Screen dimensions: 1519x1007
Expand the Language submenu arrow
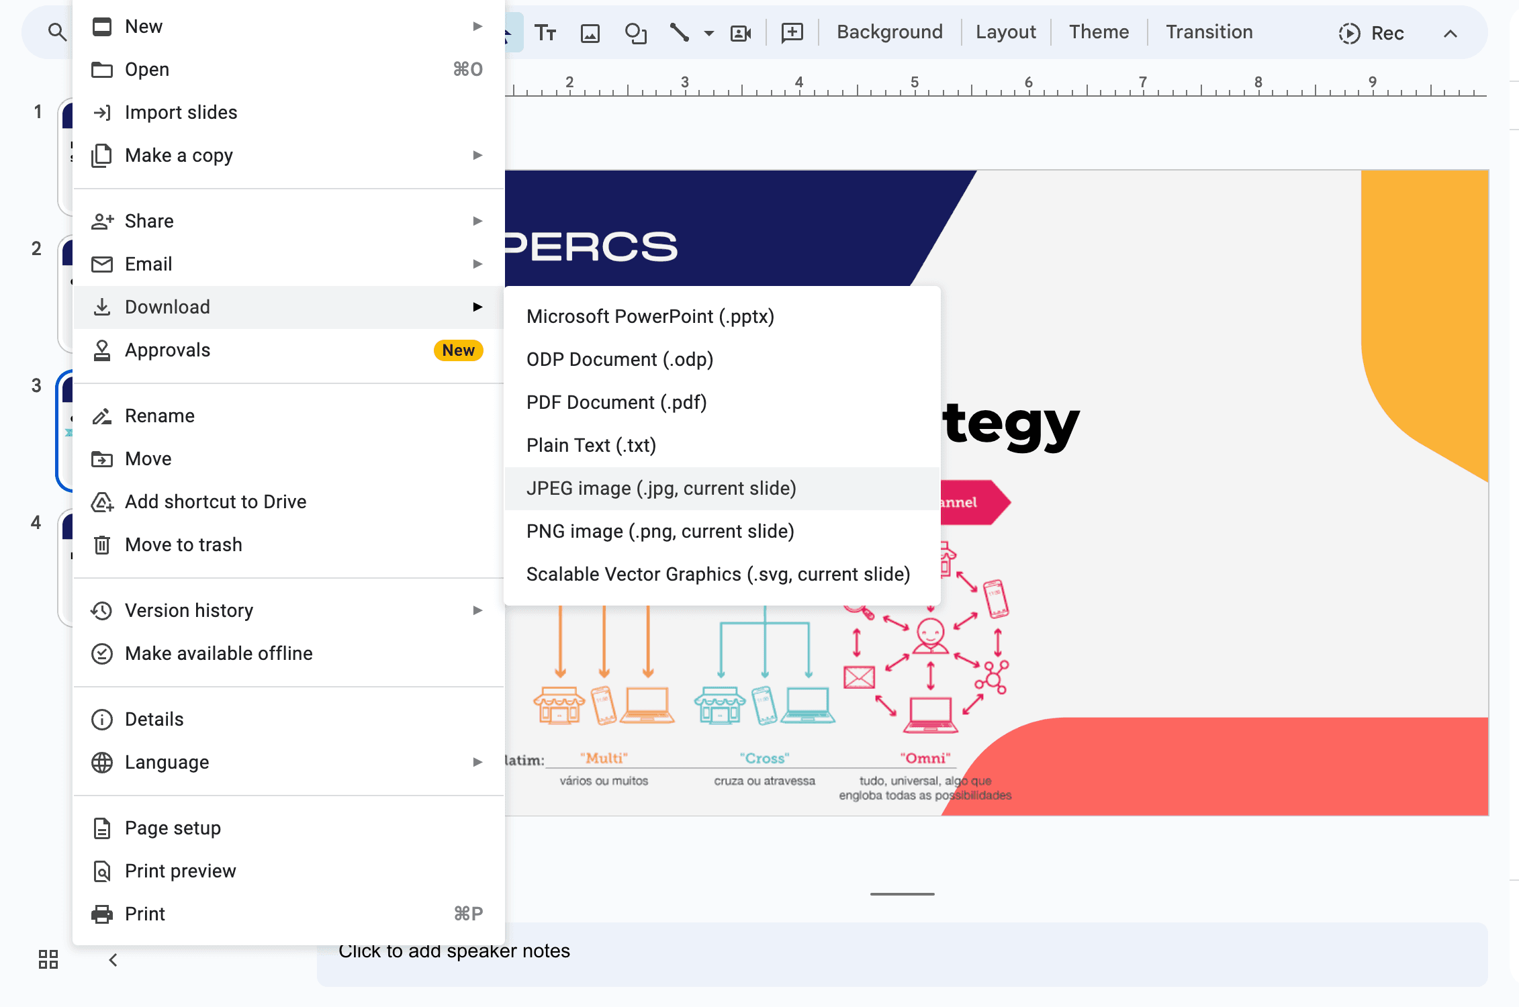[477, 762]
